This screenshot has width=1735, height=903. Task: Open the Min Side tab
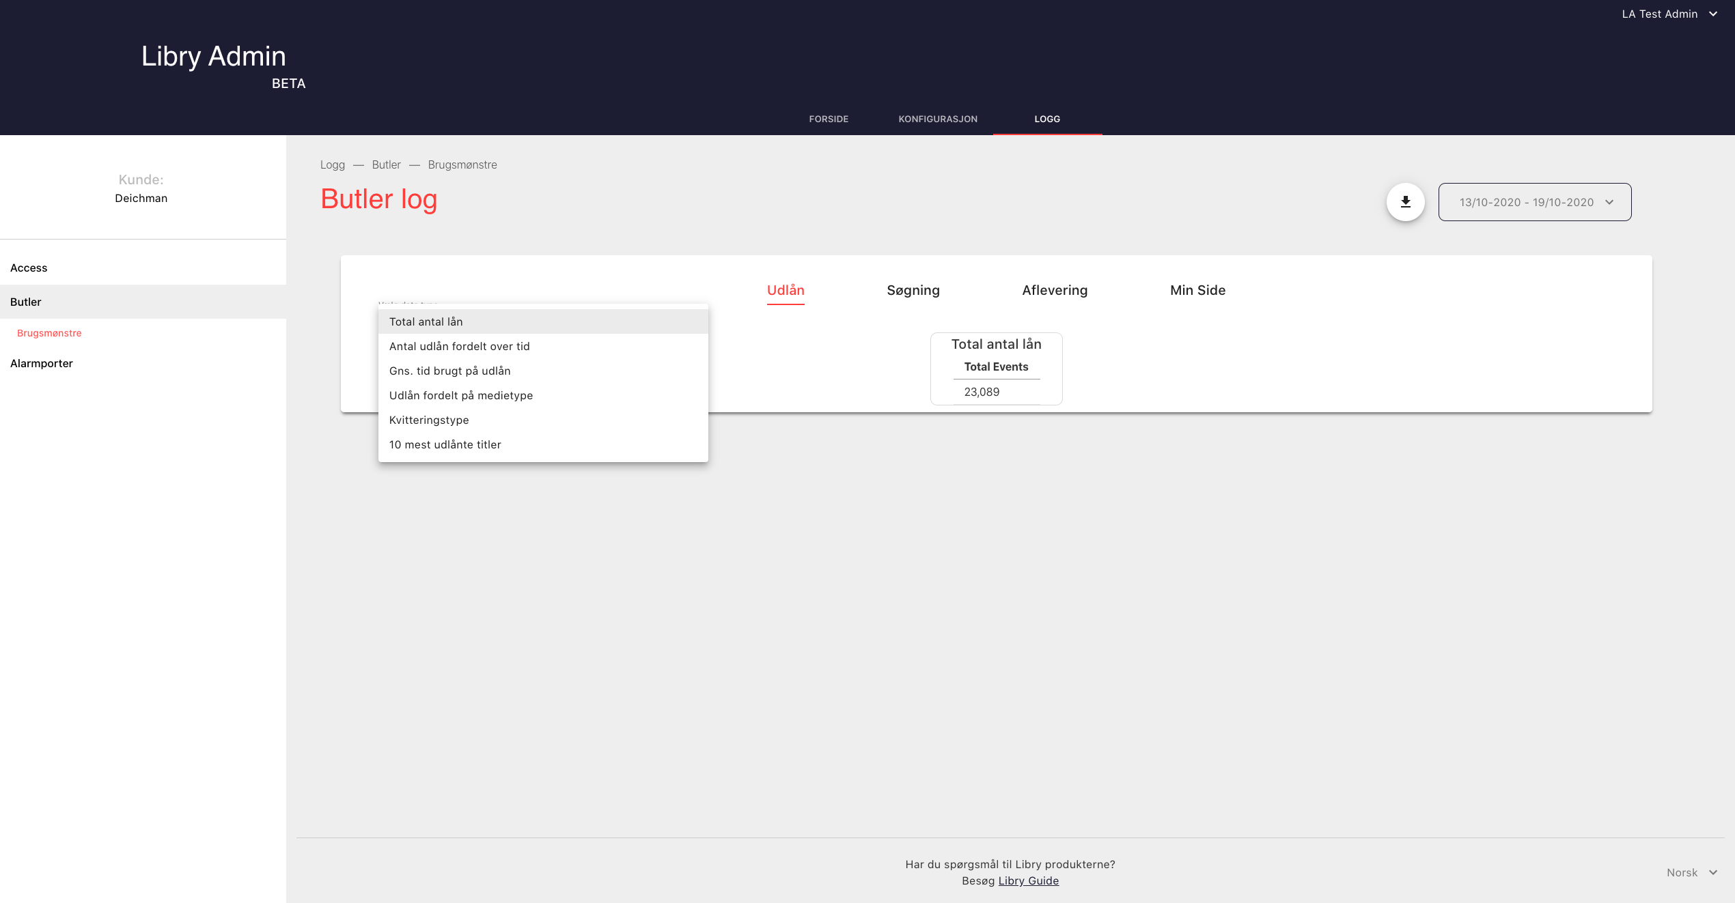(1197, 290)
